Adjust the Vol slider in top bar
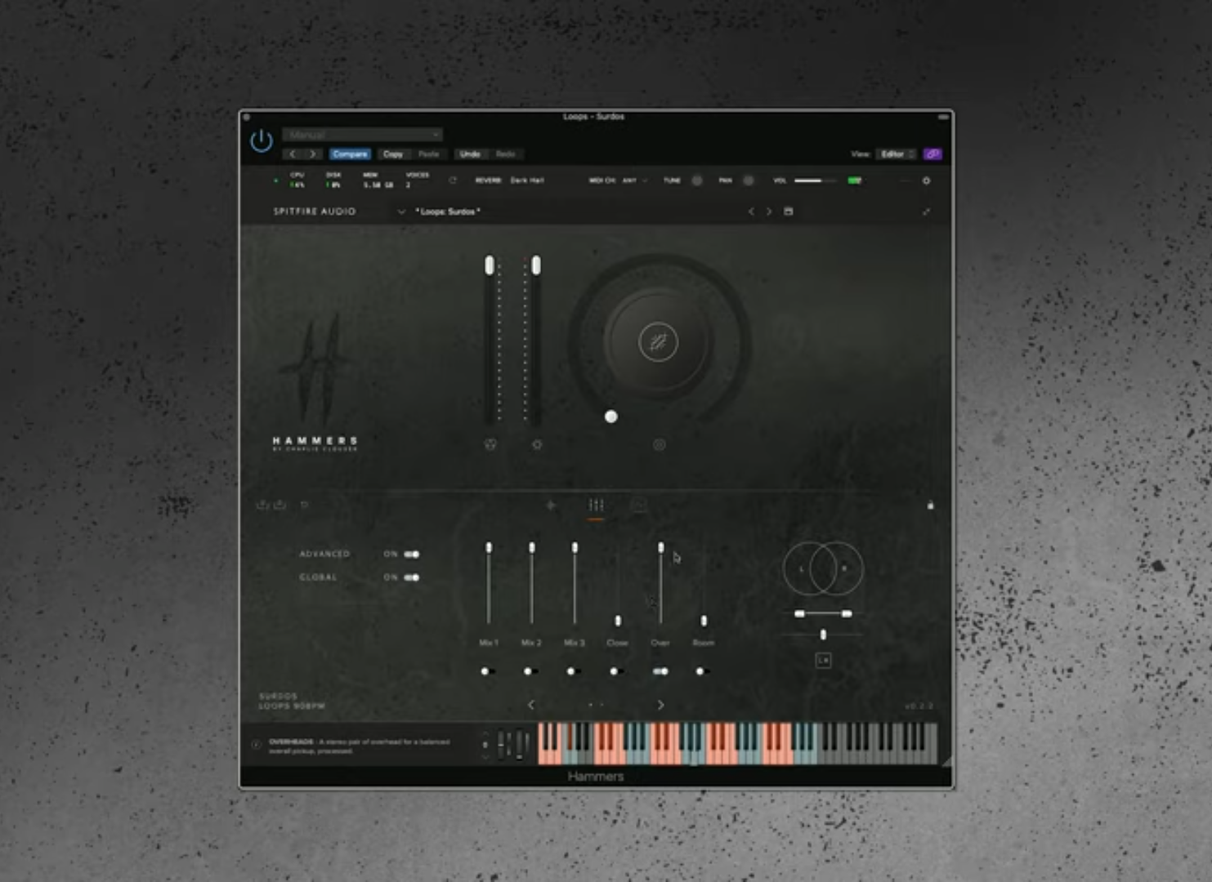Image resolution: width=1212 pixels, height=882 pixels. point(815,180)
